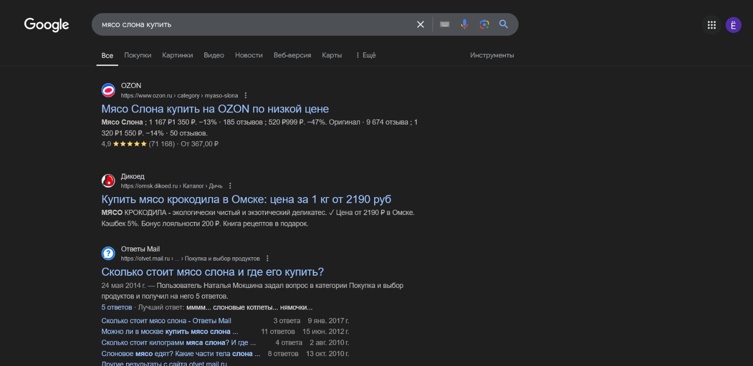
Task: Click the Ответы Mail site name
Action: (x=140, y=249)
